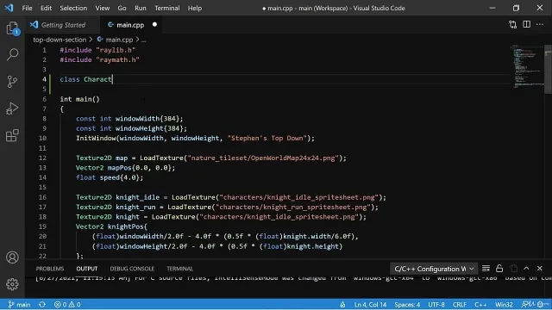Screen dimensions: 552x310
Task: Change indentation via Spaces: 4
Action: [407, 304]
